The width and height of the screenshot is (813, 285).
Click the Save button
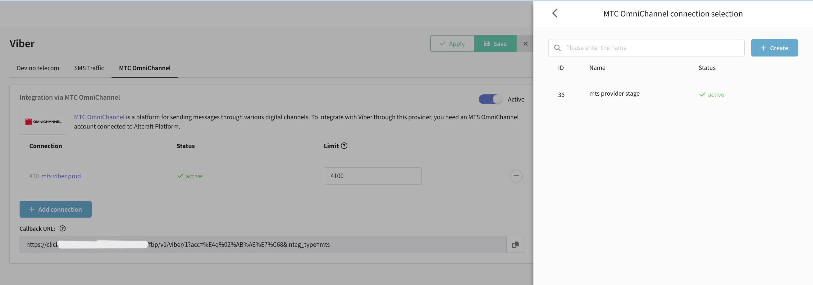495,44
